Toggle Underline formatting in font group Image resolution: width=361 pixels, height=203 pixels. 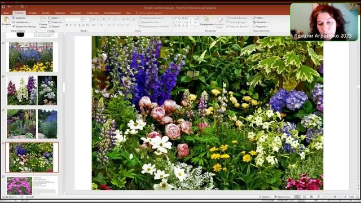pyautogui.click(x=75, y=25)
